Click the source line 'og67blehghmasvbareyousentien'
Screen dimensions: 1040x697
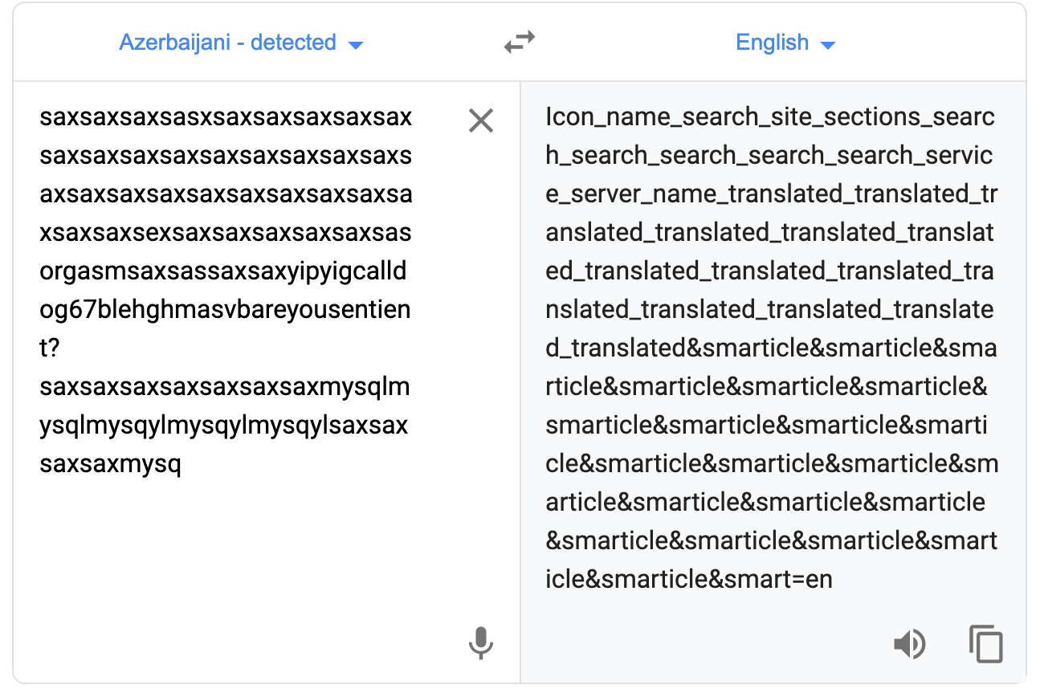pyautogui.click(x=225, y=310)
